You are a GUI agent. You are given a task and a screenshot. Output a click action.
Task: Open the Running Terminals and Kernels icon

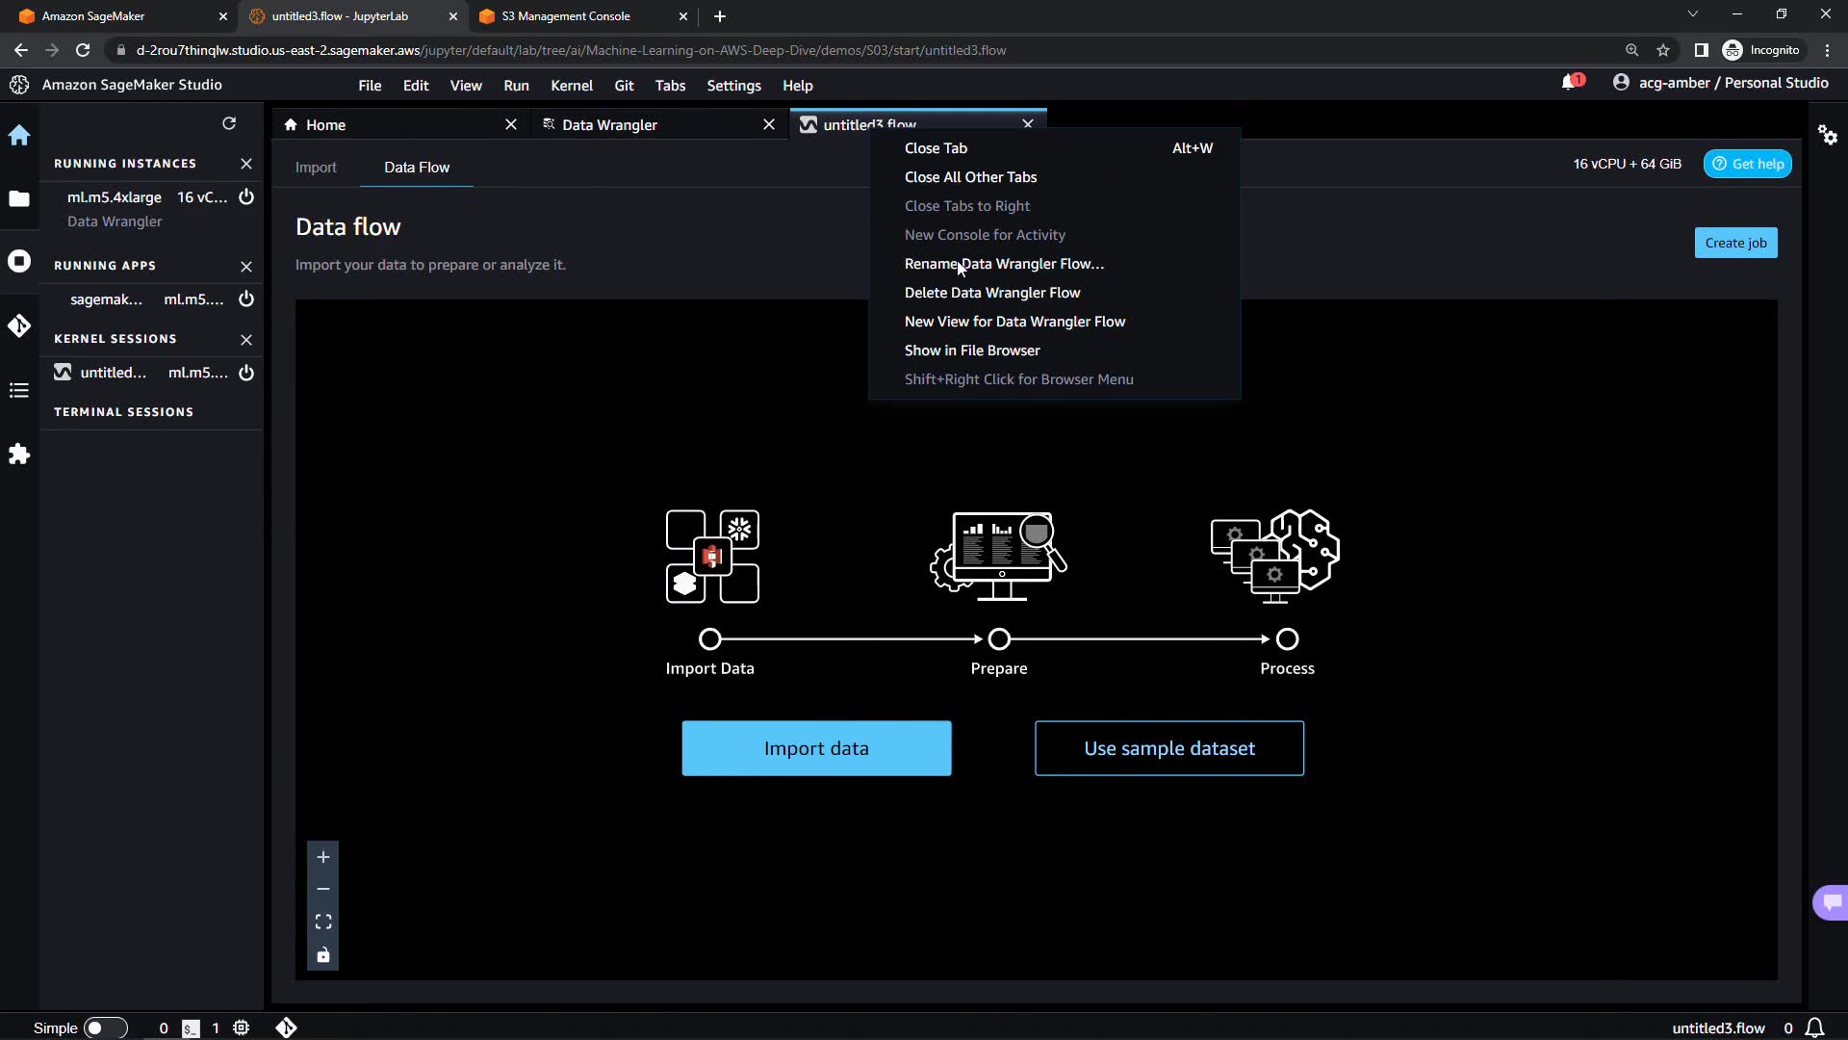point(19,261)
